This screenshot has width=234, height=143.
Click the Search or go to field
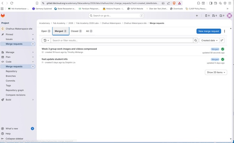click(x=116, y=16)
